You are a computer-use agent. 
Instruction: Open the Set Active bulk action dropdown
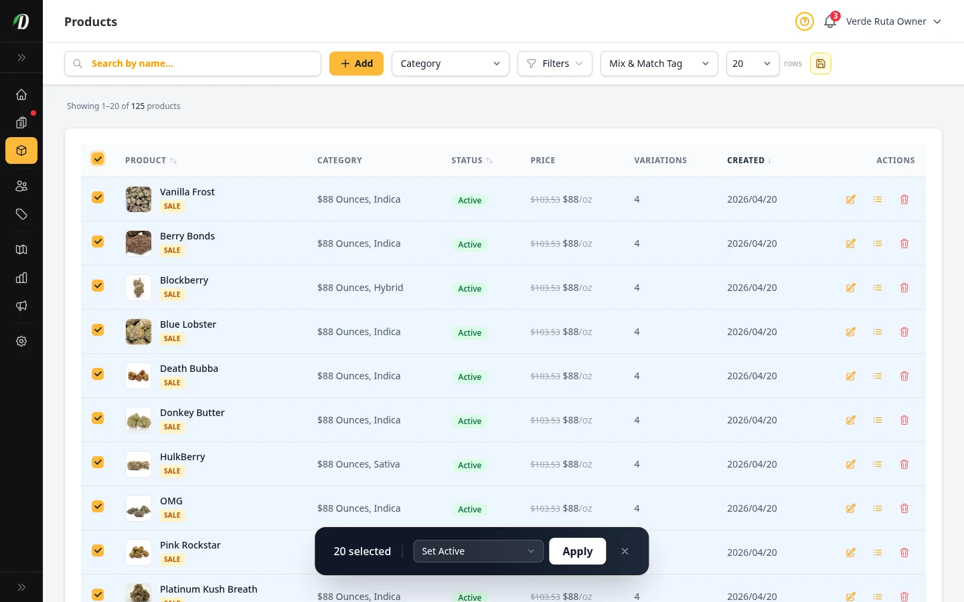point(478,551)
